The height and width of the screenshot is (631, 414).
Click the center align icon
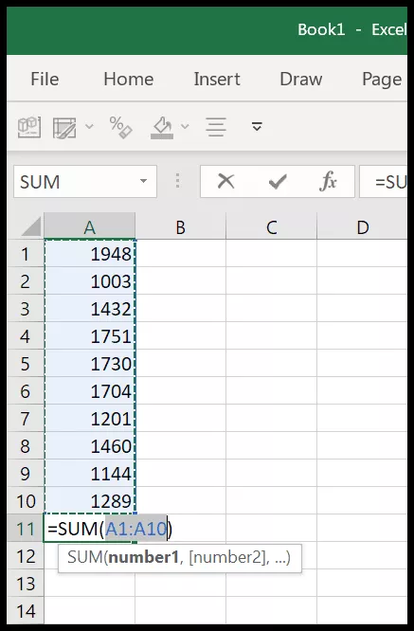coord(216,127)
